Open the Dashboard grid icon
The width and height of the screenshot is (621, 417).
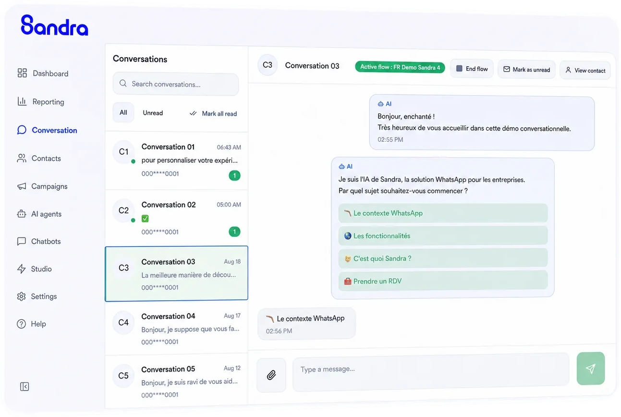click(22, 73)
